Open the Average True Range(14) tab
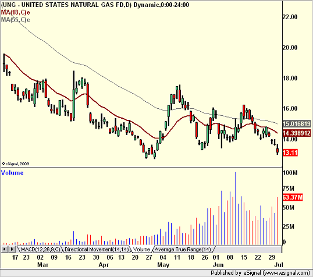313x277 pixels. coord(183,250)
